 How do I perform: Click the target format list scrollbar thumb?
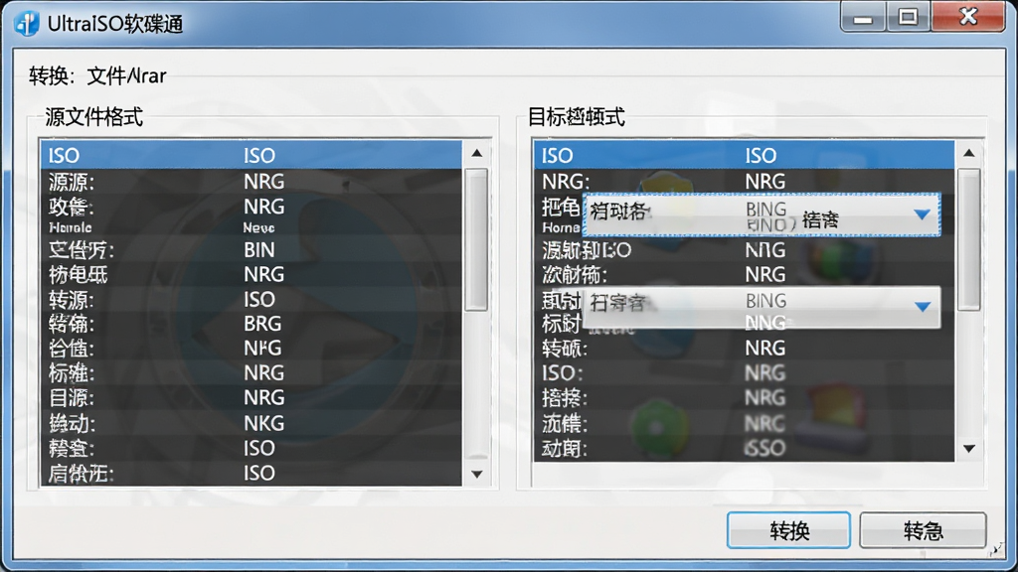[x=968, y=239]
